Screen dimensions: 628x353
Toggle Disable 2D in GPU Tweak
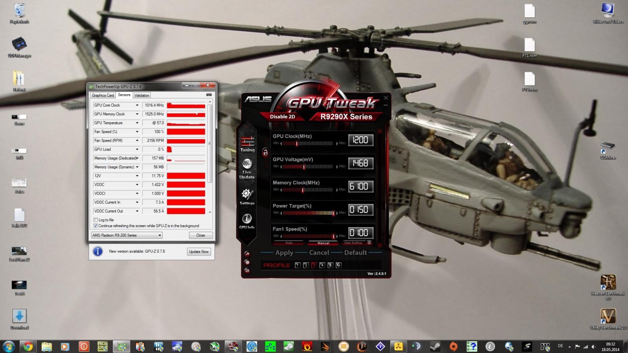pos(282,116)
